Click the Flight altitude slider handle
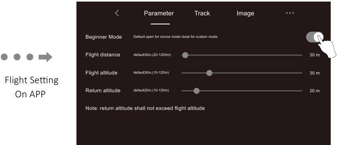This screenshot has height=145, width=337. [209, 73]
